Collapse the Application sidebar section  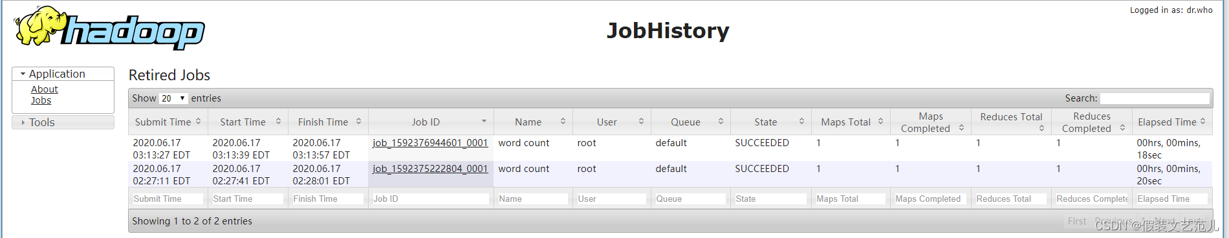tap(63, 74)
